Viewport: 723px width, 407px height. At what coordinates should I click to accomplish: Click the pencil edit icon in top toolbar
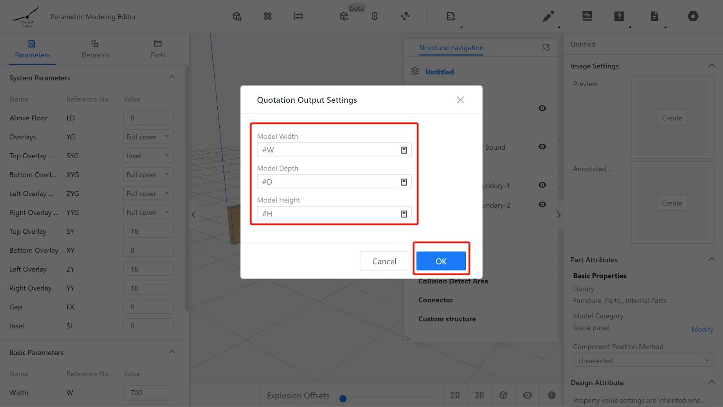[548, 17]
